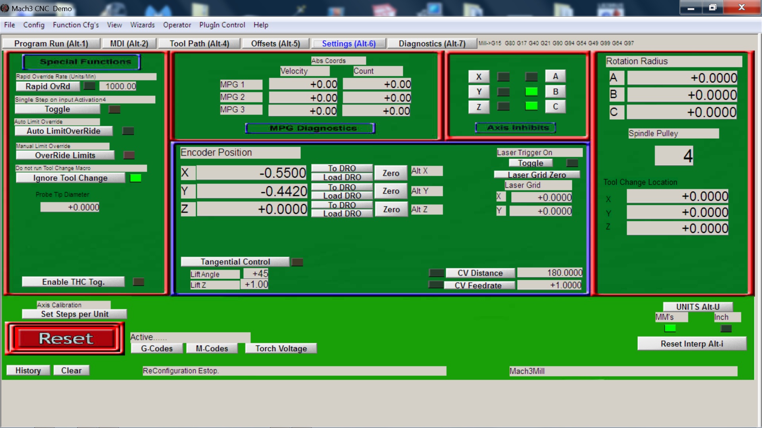Click the Mach3 app icon in title bar

(x=5, y=8)
